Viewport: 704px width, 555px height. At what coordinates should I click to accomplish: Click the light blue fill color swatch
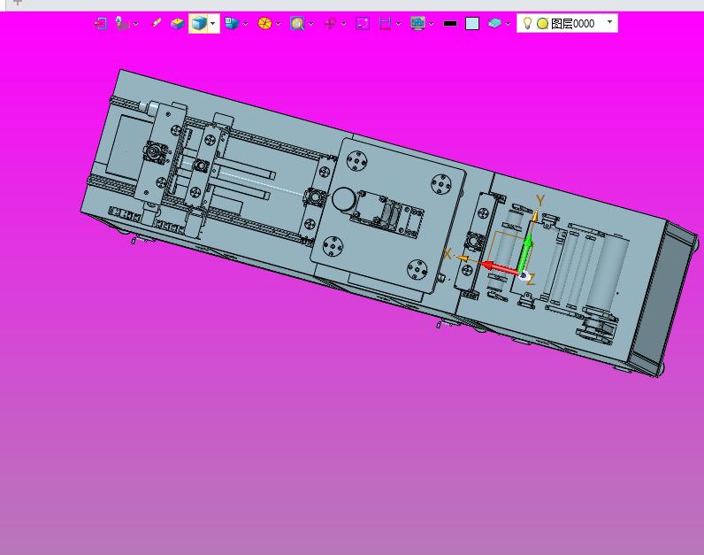[x=472, y=23]
